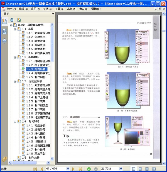This screenshot has width=167, height=172.
Task: Open the layers panel icon
Action: [x=4, y=41]
